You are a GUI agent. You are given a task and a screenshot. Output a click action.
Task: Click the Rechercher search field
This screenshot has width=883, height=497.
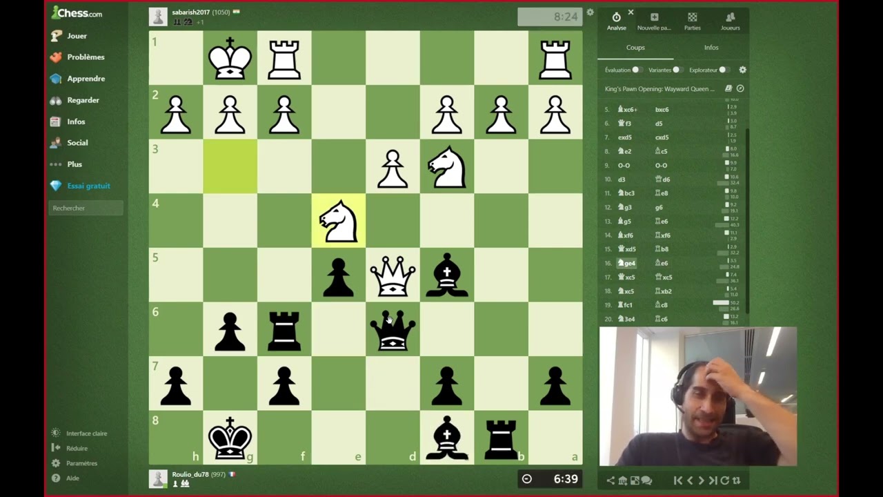point(86,208)
